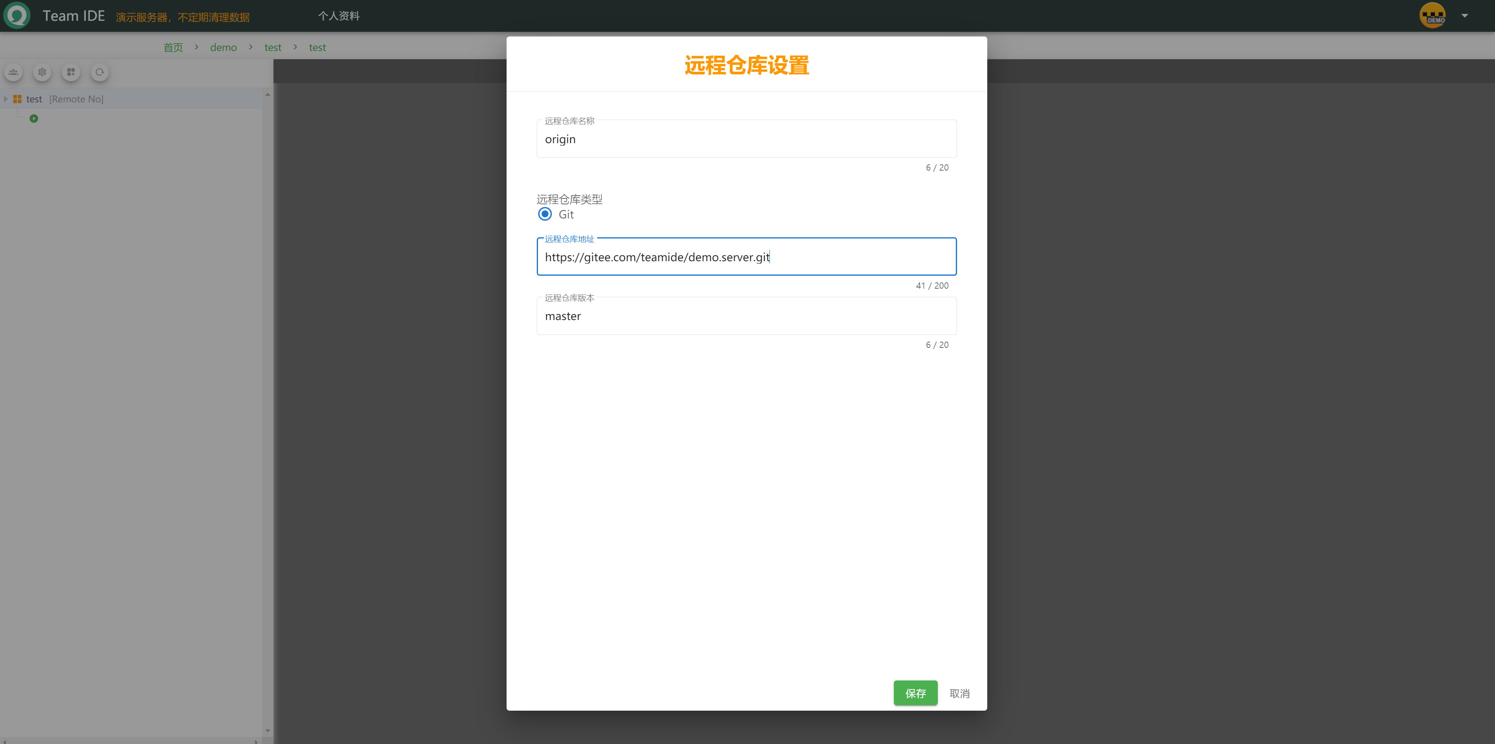Expand the test tree node

(x=6, y=98)
